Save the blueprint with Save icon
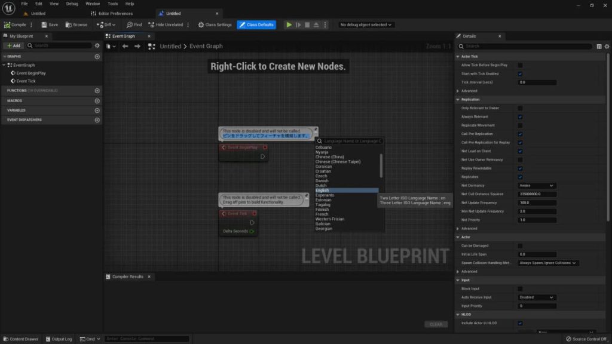Screen dimensions: 612x344 coord(44,24)
